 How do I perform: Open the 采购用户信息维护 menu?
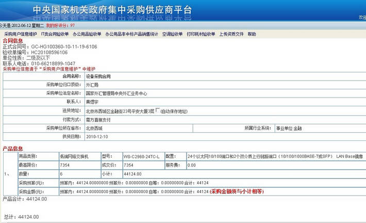(21, 34)
